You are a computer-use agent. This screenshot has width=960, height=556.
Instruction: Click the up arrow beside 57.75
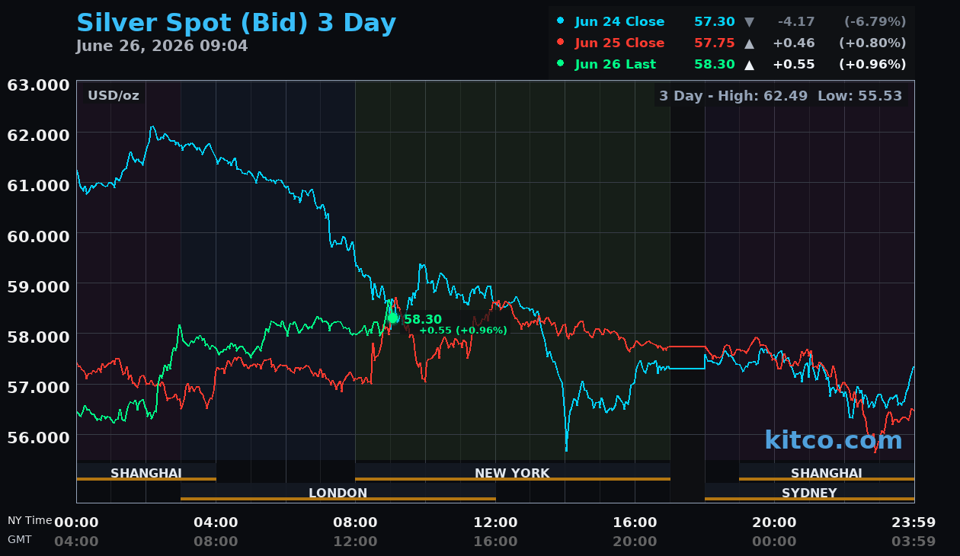750,43
